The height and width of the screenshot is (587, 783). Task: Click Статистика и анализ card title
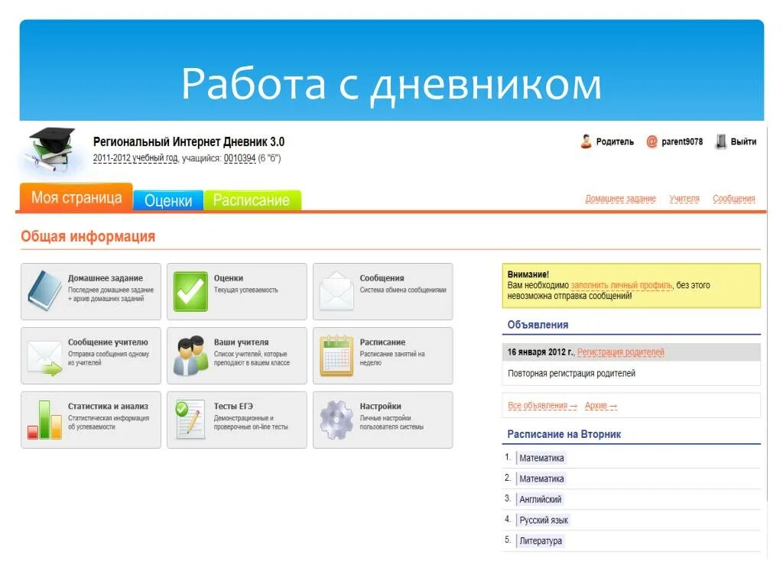point(108,407)
